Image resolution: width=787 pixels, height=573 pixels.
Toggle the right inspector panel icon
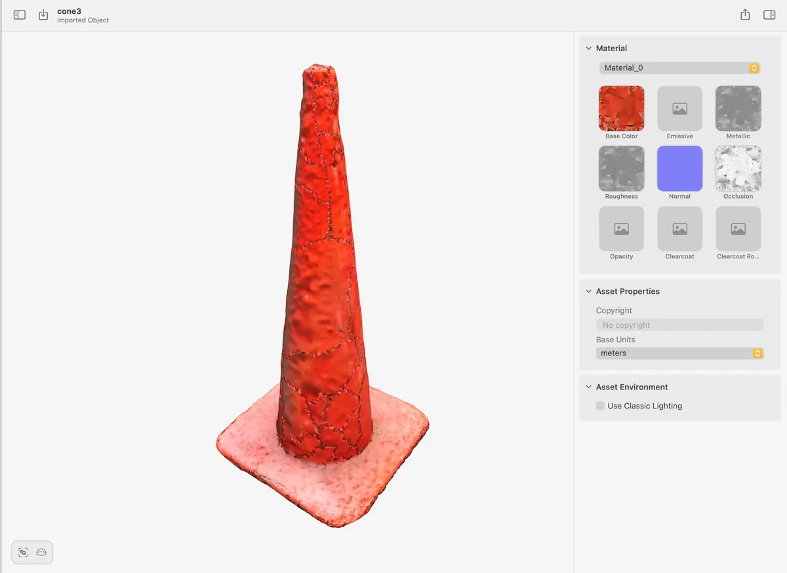[x=770, y=14]
